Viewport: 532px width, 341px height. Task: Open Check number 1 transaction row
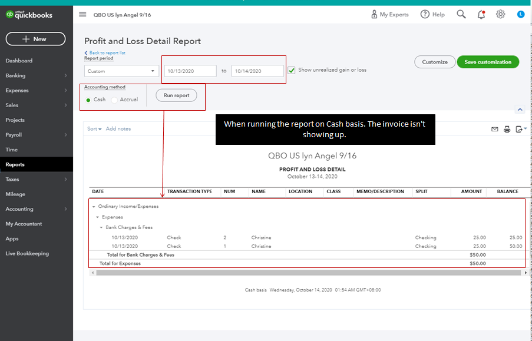(x=307, y=246)
